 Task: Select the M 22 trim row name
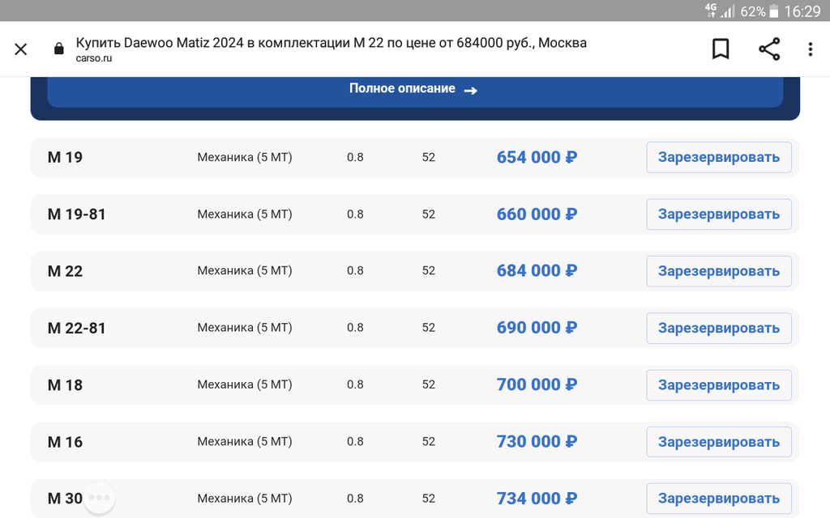(x=65, y=271)
